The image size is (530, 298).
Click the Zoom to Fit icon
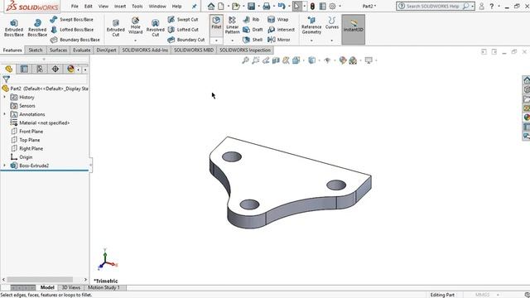pyautogui.click(x=245, y=60)
